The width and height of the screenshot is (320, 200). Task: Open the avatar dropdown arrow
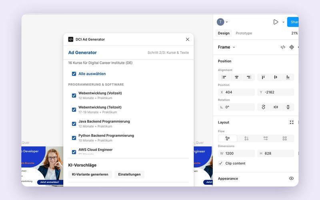pyautogui.click(x=227, y=22)
